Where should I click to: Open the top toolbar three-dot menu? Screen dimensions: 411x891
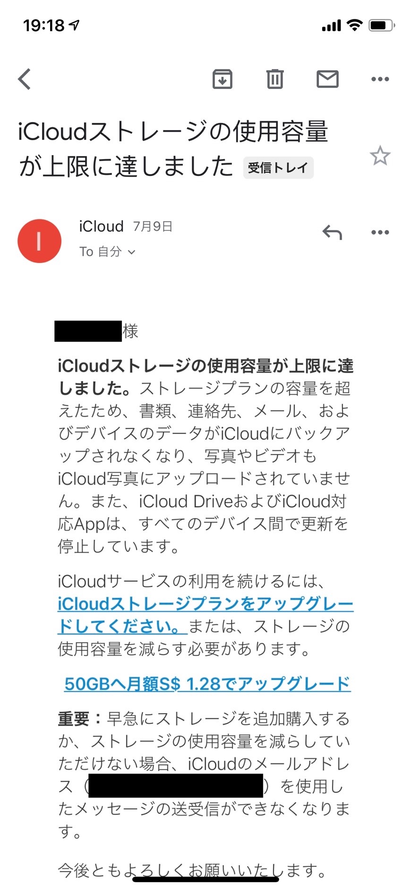click(380, 79)
